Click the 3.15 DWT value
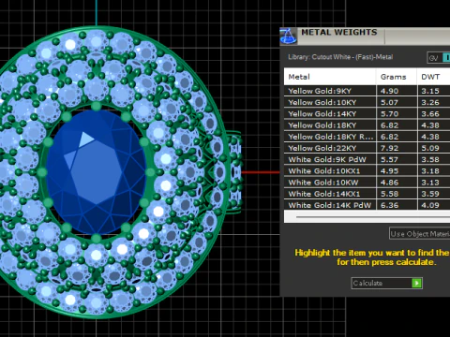Screen dimensions: 450x337 click(430, 91)
